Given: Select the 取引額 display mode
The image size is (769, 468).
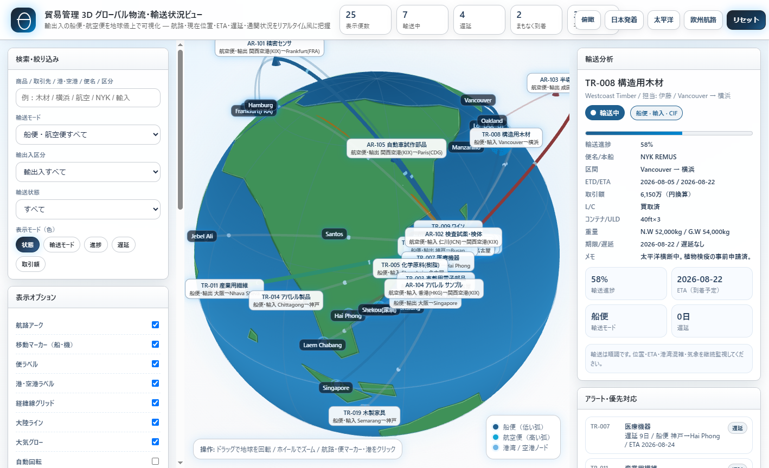Looking at the screenshot, I should click(x=30, y=264).
